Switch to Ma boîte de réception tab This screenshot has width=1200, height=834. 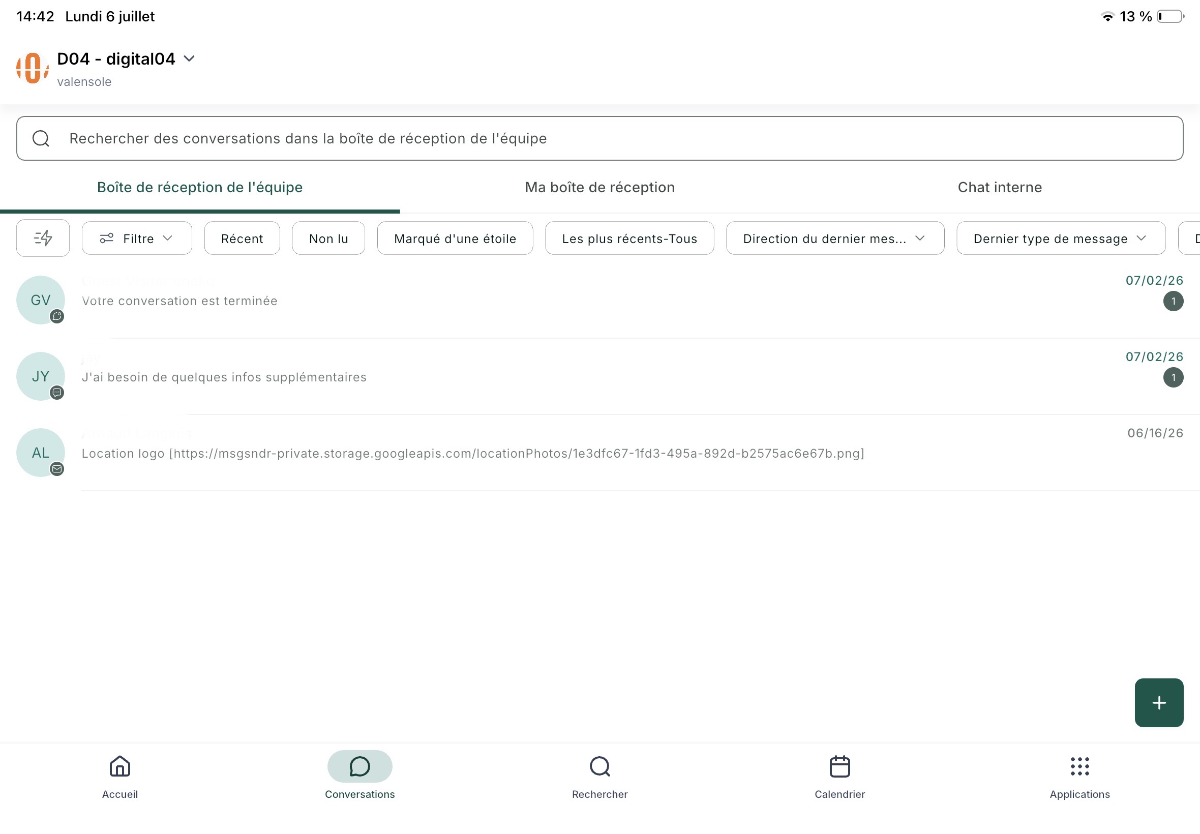pyautogui.click(x=599, y=187)
